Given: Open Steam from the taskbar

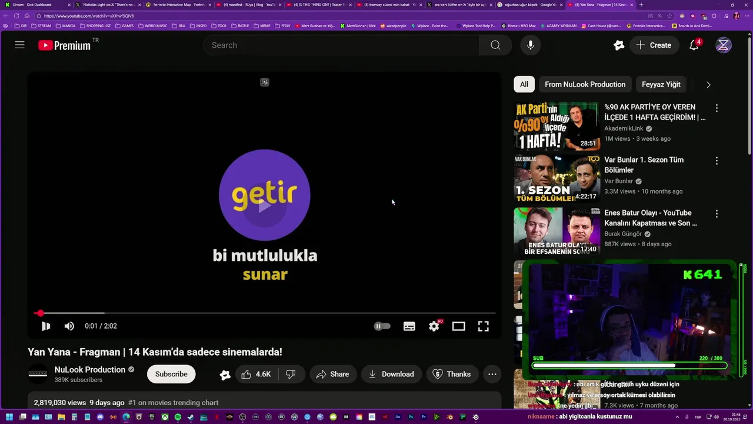Looking at the screenshot, I should (190, 418).
